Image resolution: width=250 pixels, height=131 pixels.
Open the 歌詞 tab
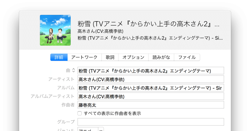pyautogui.click(x=110, y=57)
